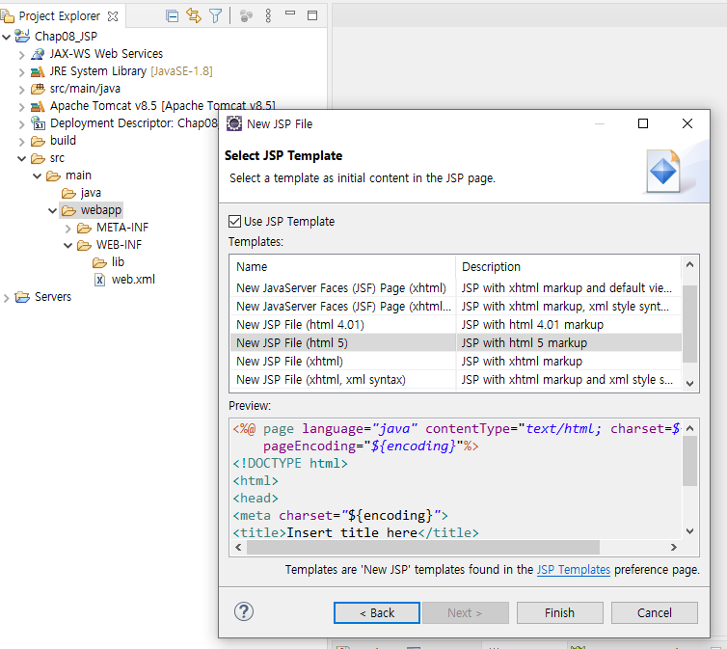Image resolution: width=727 pixels, height=649 pixels.
Task: Select New JSP File (html 5) template
Action: click(456, 343)
